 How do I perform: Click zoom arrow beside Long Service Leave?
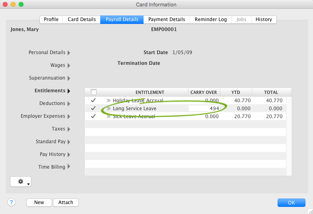[x=109, y=109]
